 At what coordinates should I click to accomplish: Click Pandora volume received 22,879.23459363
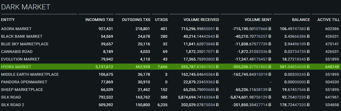point(201,82)
